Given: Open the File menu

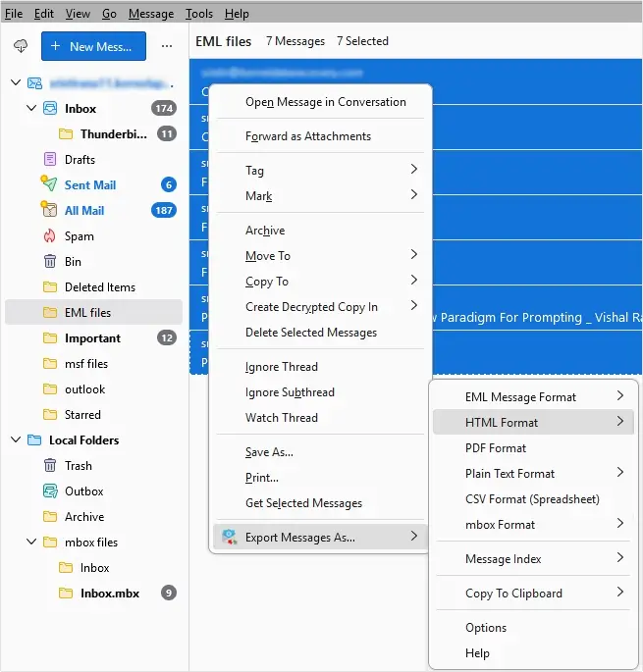Looking at the screenshot, I should tap(14, 14).
